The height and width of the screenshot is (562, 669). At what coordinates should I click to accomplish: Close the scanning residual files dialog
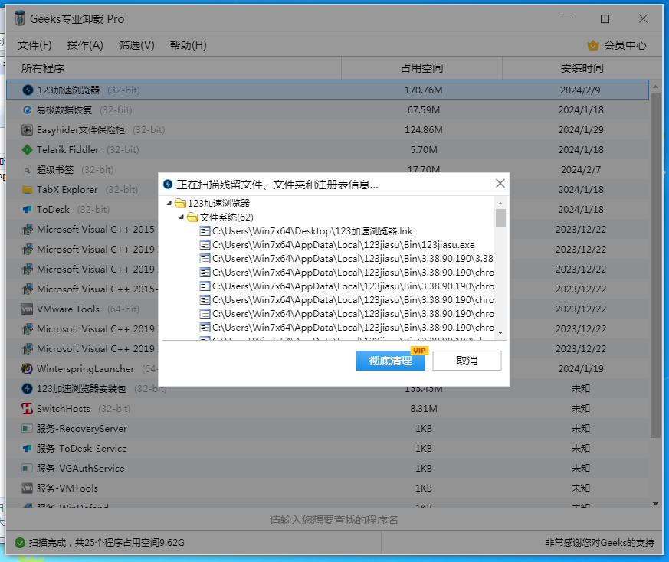pyautogui.click(x=500, y=183)
